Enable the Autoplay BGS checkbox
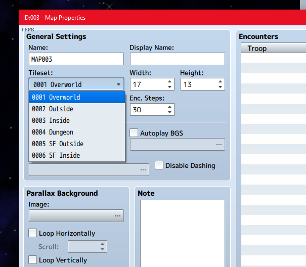 coord(134,132)
